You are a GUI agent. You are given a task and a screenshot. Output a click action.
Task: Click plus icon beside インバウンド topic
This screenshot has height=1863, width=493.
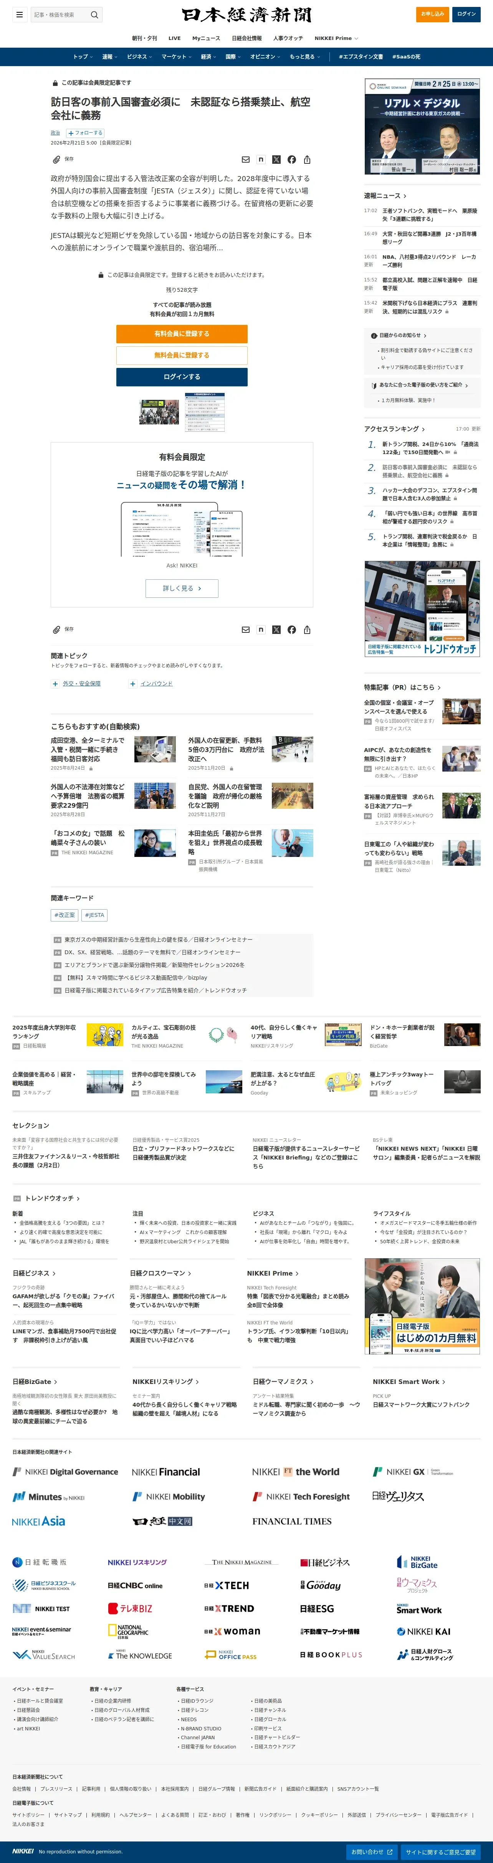(133, 684)
